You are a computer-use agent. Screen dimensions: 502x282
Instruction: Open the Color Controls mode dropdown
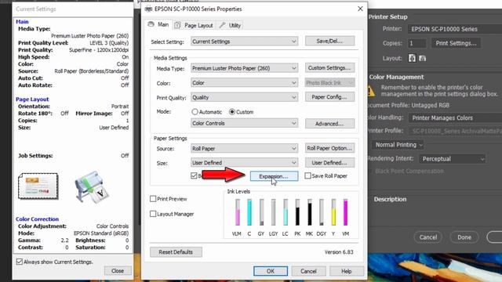244,123
